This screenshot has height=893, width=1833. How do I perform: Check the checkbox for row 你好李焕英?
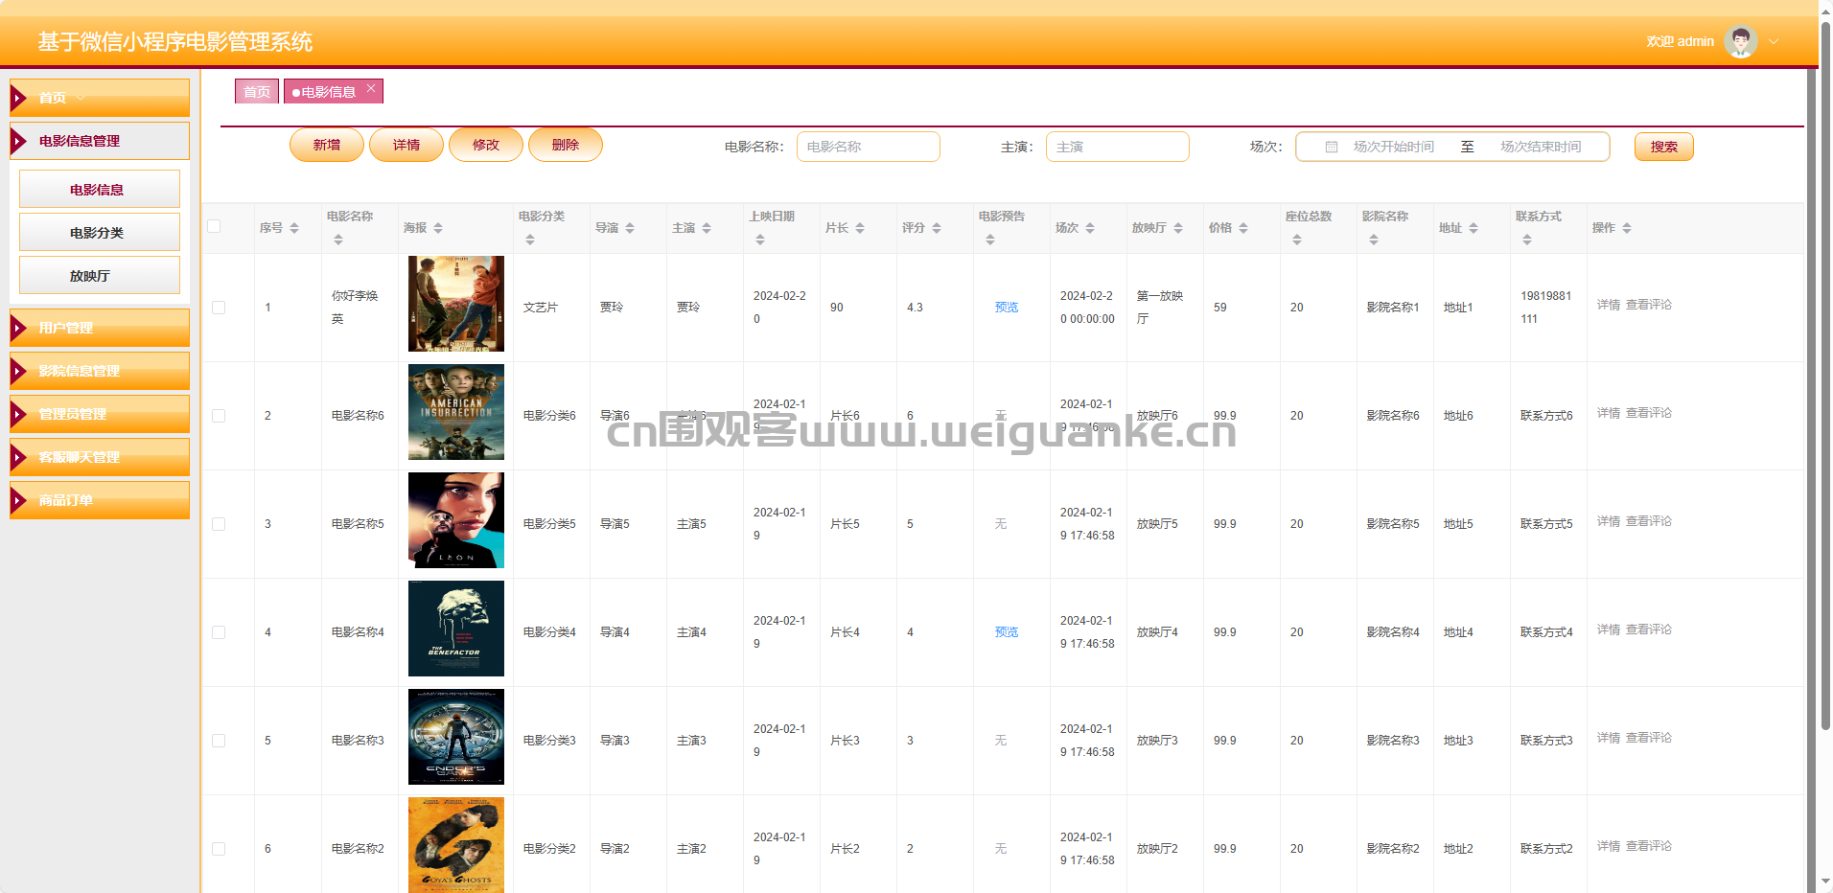click(x=219, y=308)
